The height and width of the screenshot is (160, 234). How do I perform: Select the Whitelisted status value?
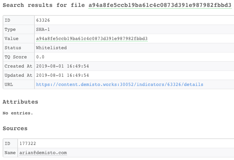tap(52, 48)
